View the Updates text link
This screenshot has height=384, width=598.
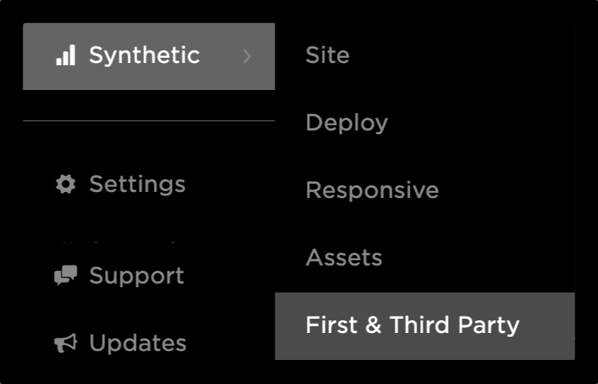138,343
